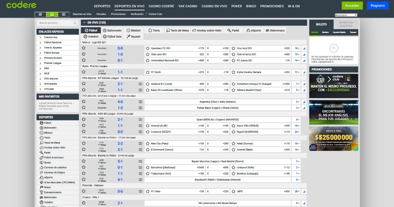Favorite the Querétaro F.C S21 match row
The image size is (394, 207).
point(83,48)
